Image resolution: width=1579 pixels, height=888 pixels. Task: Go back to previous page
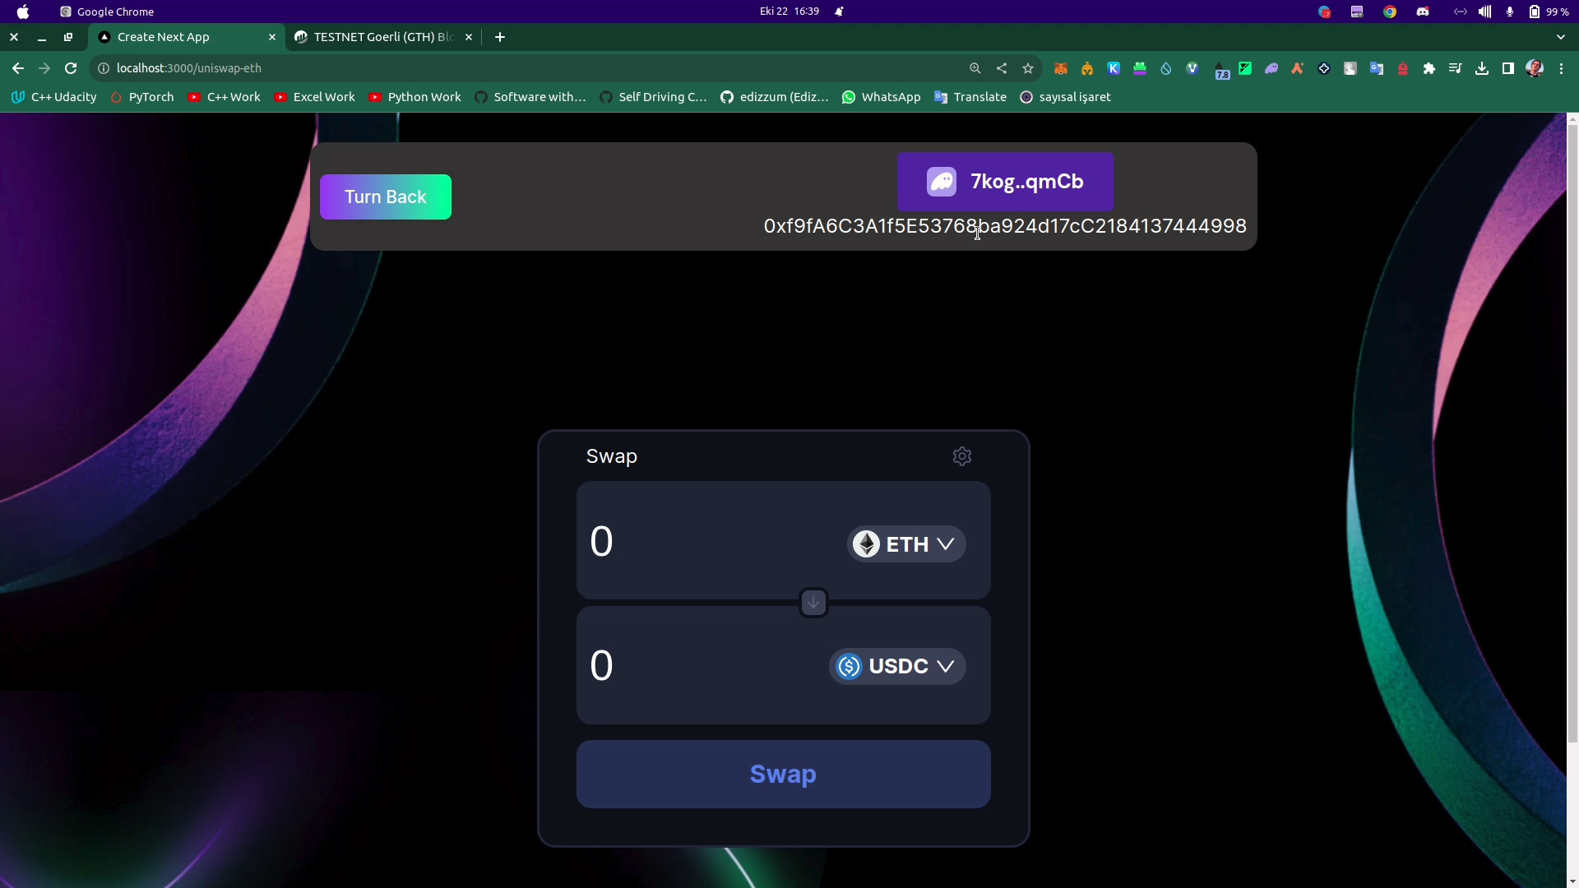coord(18,68)
